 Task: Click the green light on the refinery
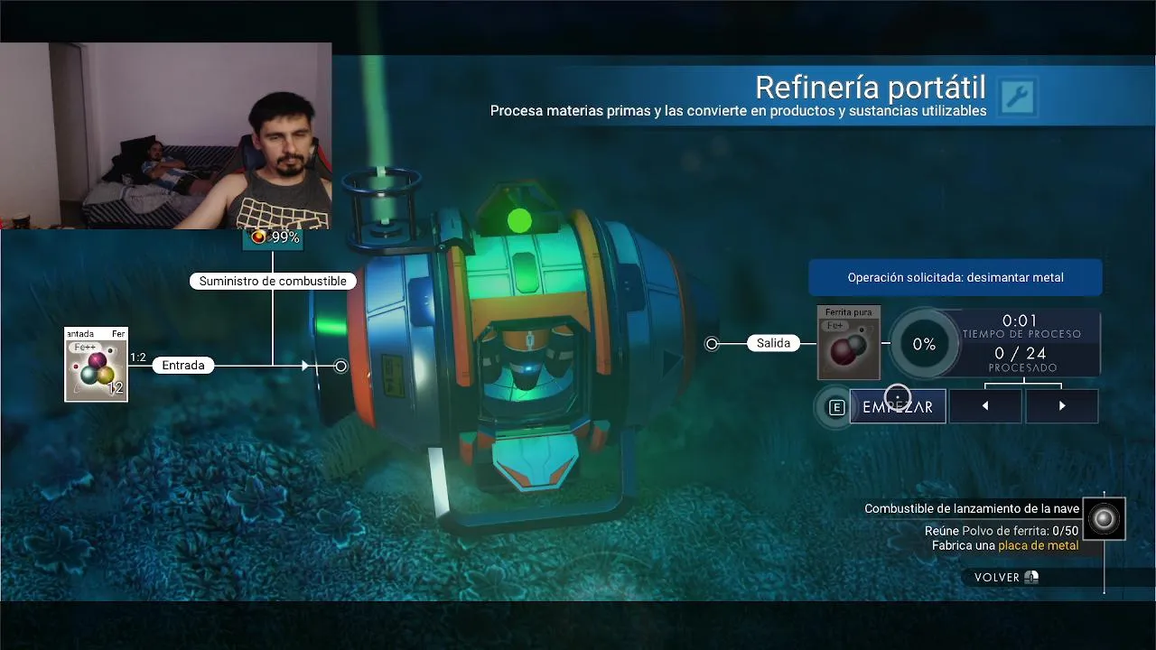[519, 220]
